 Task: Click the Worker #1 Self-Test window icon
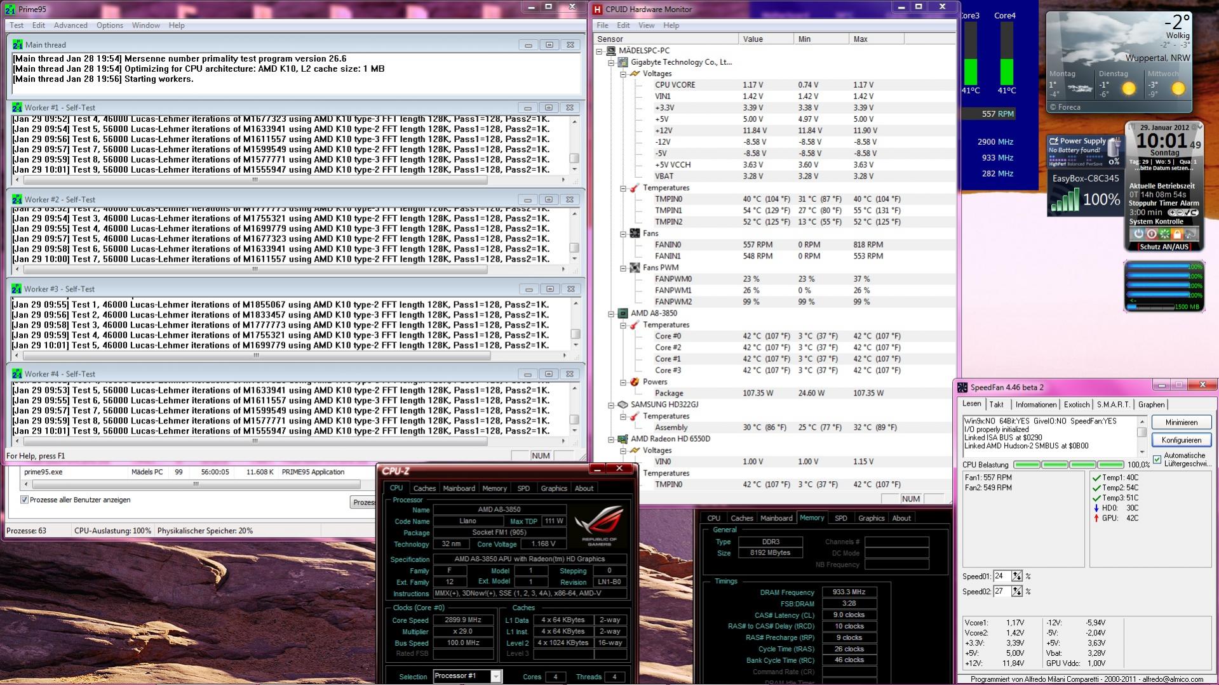click(17, 107)
